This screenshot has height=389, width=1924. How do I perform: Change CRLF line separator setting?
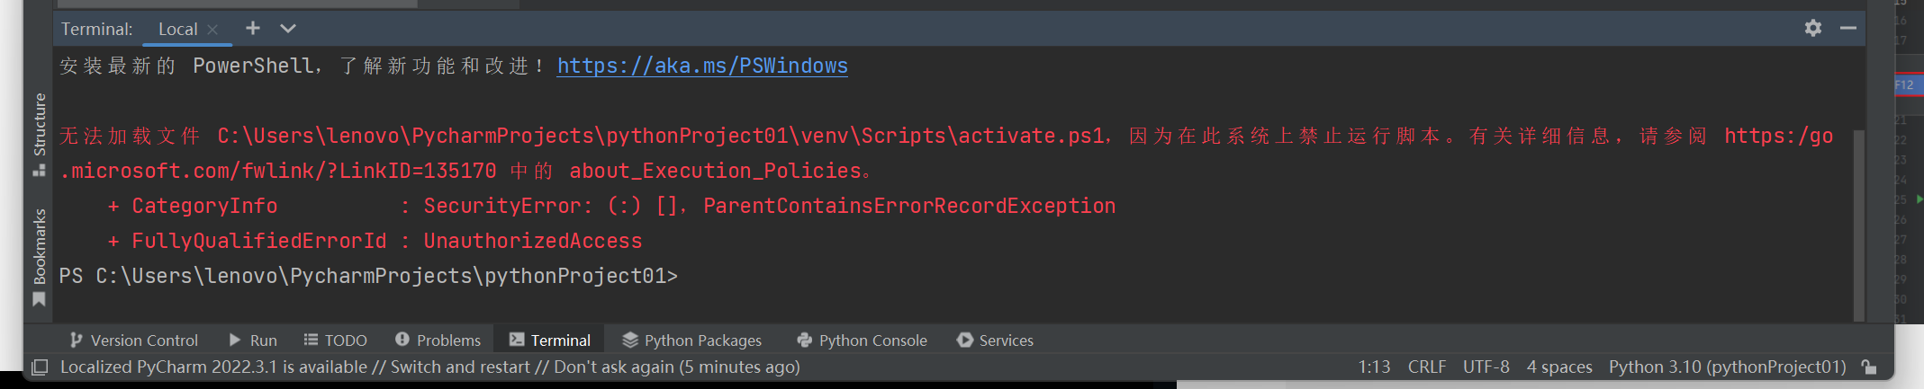click(x=1427, y=367)
